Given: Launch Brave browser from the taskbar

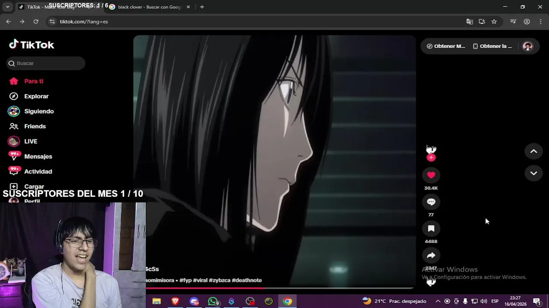Looking at the screenshot, I should pyautogui.click(x=175, y=302).
